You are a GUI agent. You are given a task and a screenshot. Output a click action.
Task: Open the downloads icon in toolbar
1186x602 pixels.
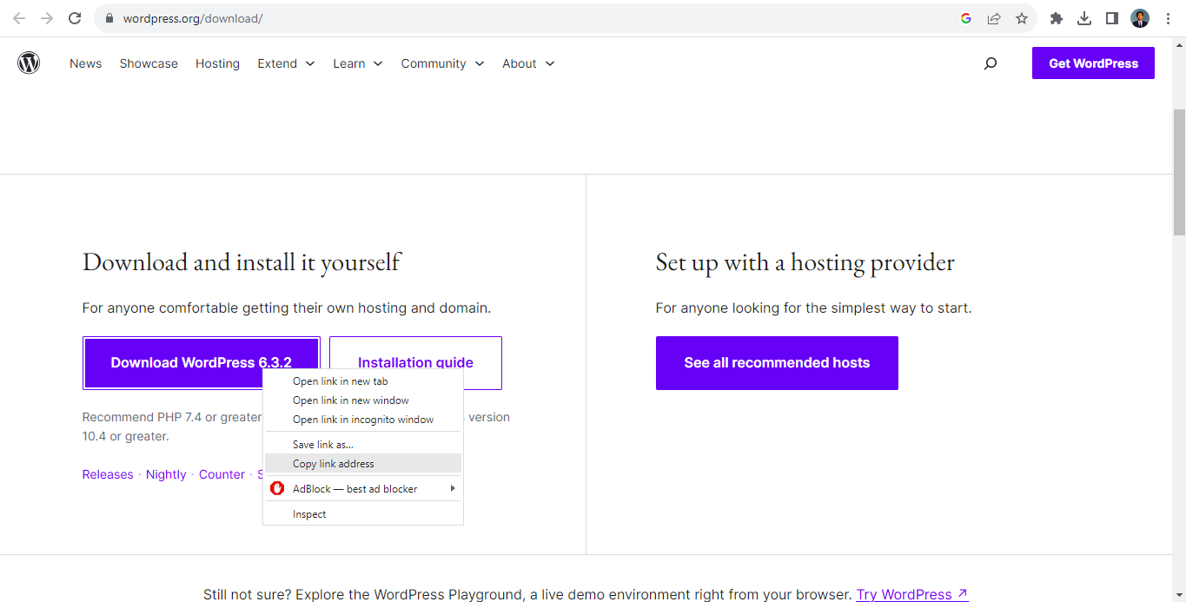(x=1084, y=18)
